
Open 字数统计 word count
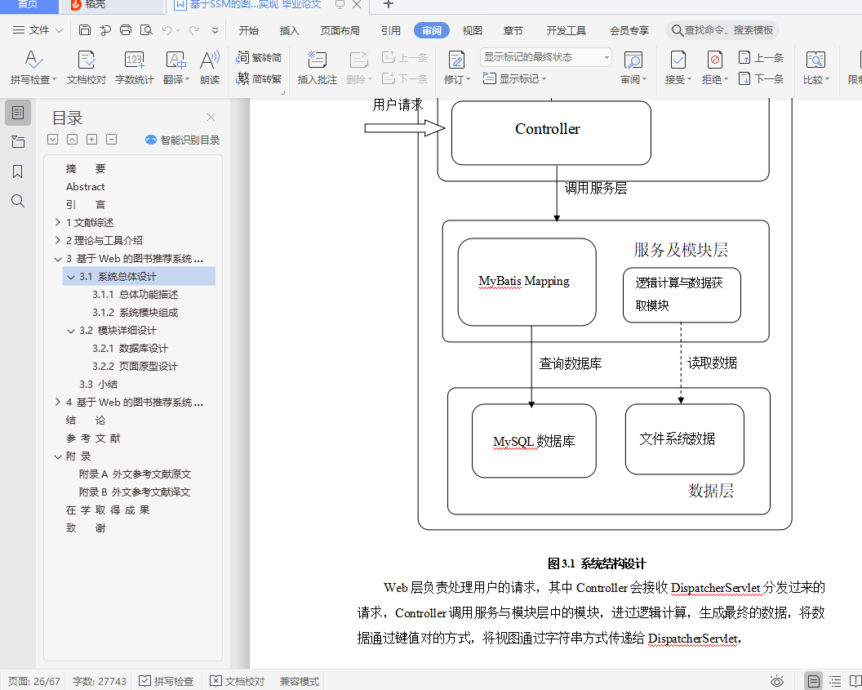pos(134,67)
